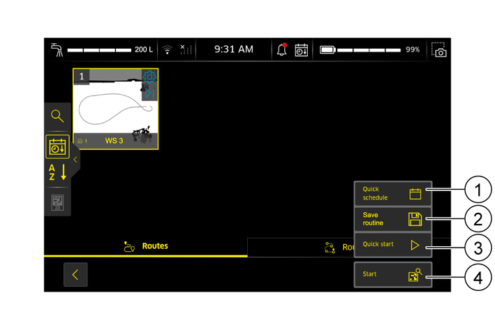This screenshot has width=495, height=330.
Task: Open the search magnifier in sidebar
Action: pyautogui.click(x=57, y=116)
